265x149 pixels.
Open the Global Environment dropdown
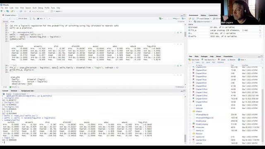click(x=202, y=22)
